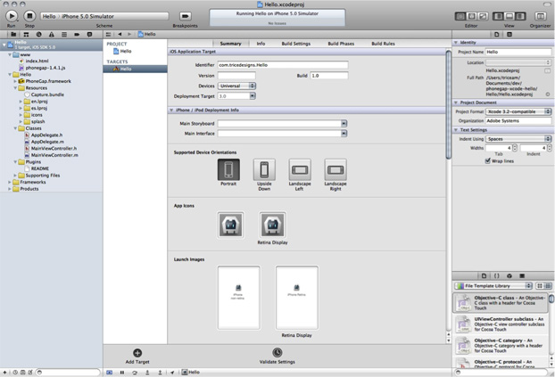Toggle the utilities pane view button

click(520, 16)
